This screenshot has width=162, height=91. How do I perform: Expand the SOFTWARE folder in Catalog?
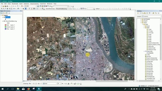(x=141, y=19)
